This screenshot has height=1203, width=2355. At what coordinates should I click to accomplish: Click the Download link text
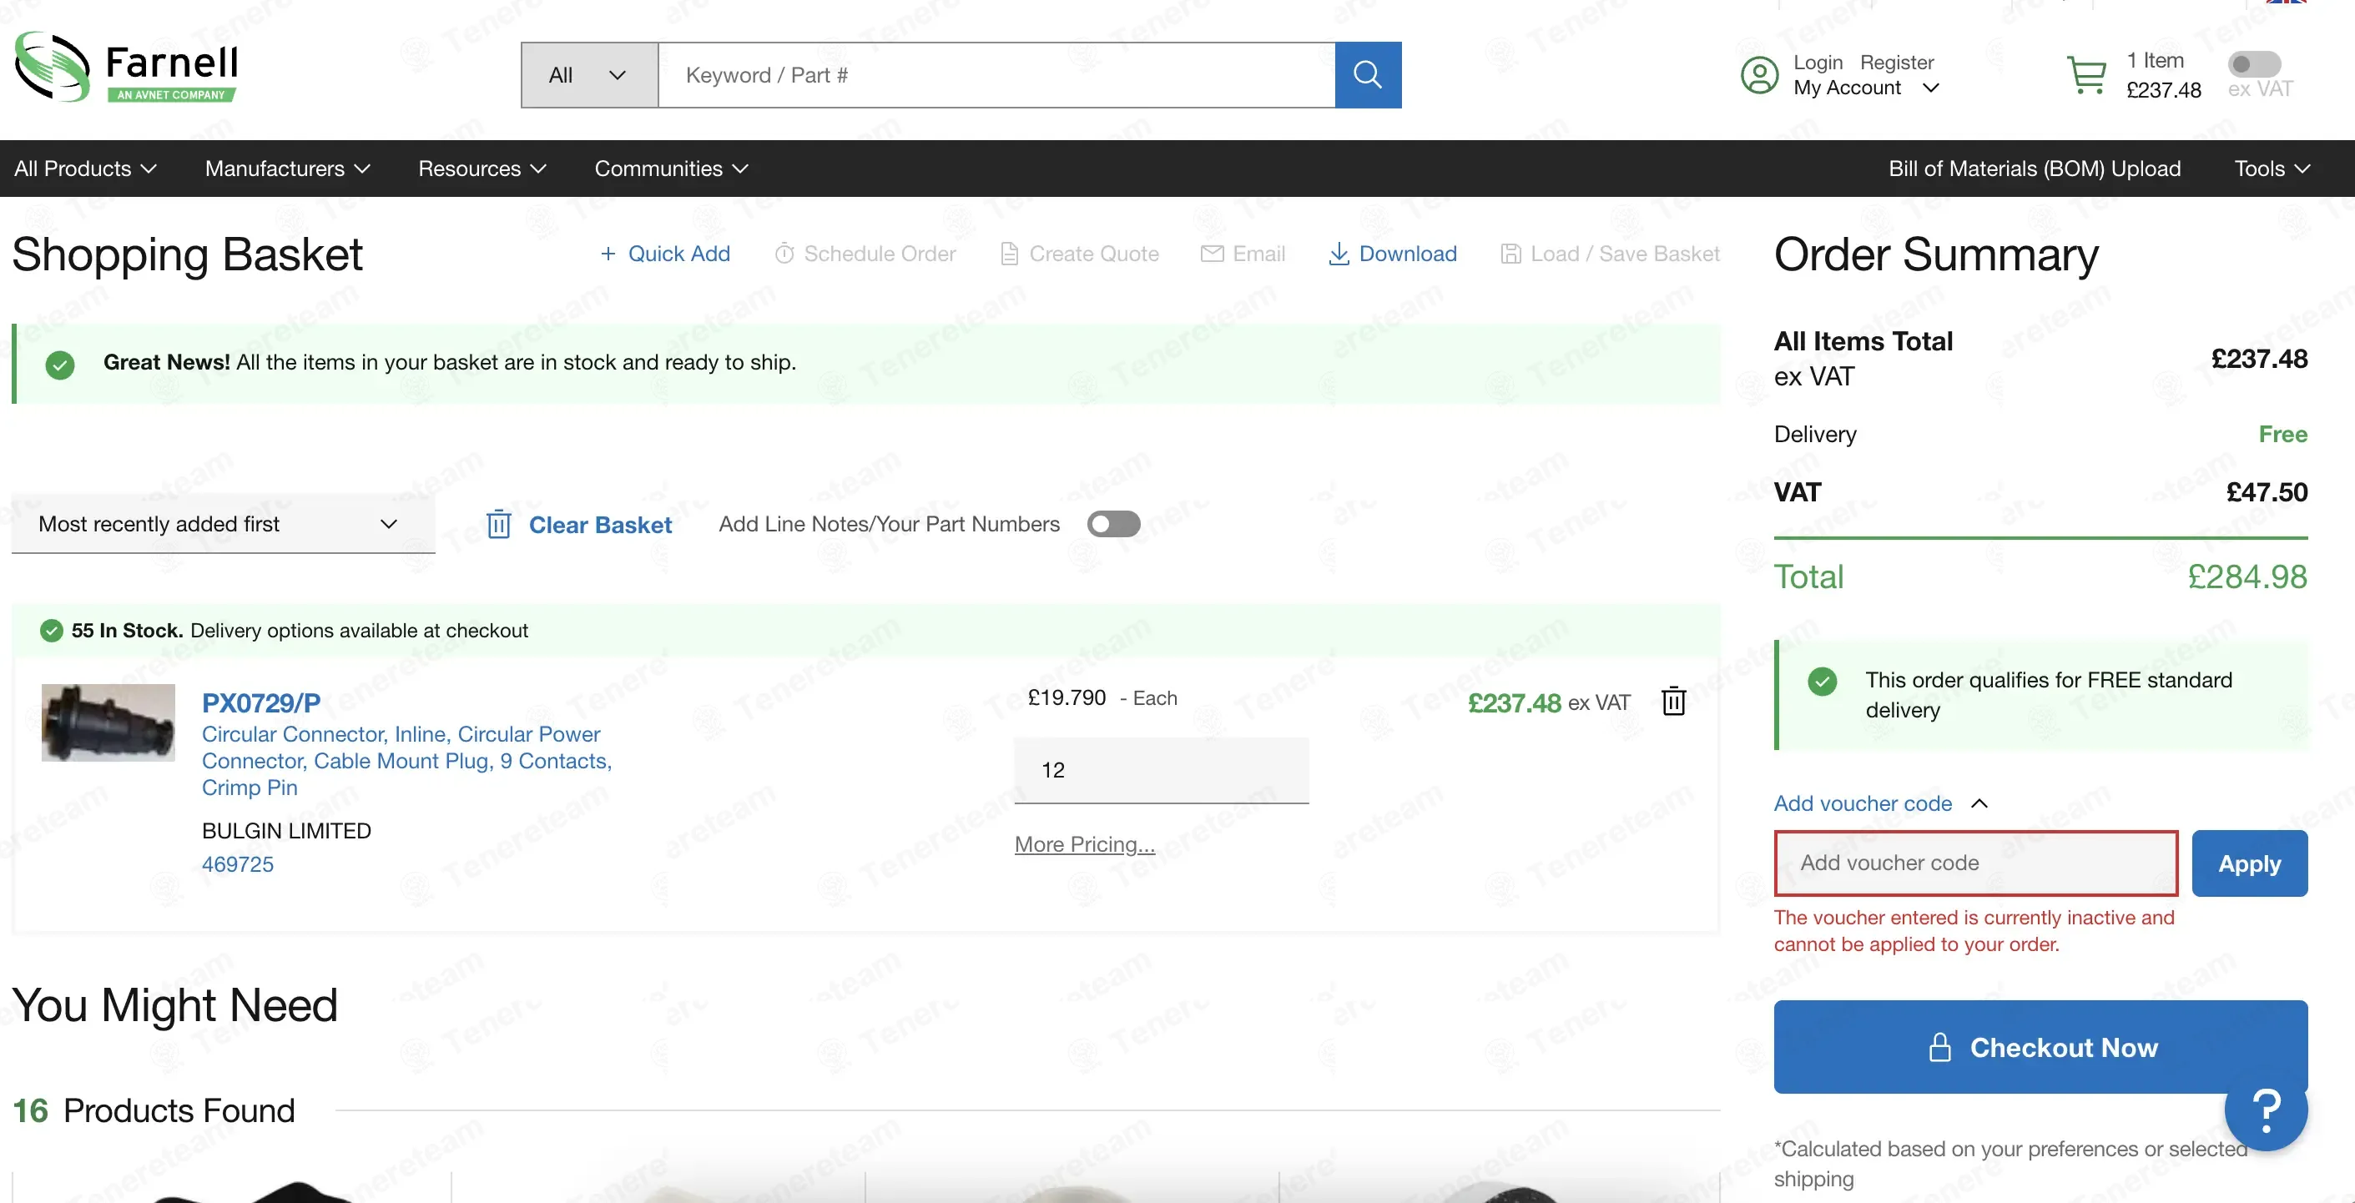[x=1408, y=254]
